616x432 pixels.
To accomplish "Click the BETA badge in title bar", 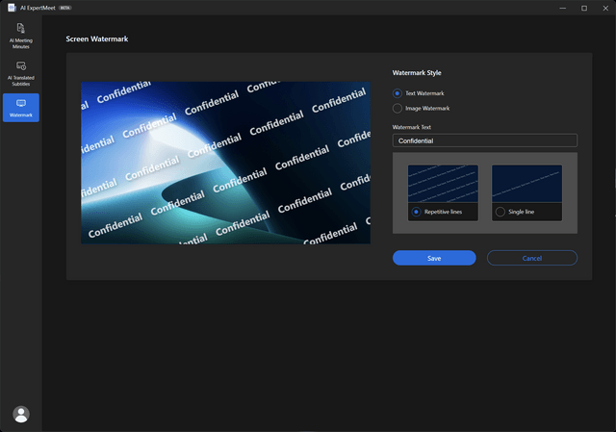I will (65, 8).
